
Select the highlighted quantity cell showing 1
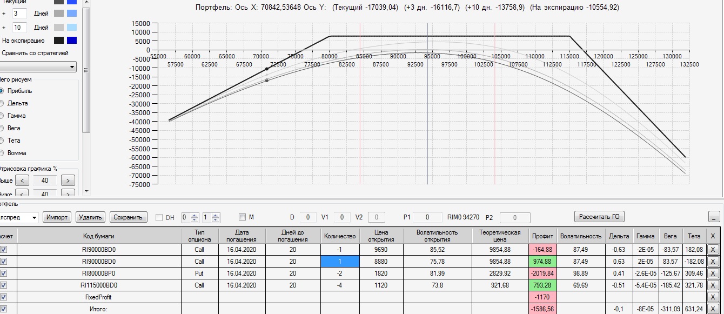click(x=339, y=261)
